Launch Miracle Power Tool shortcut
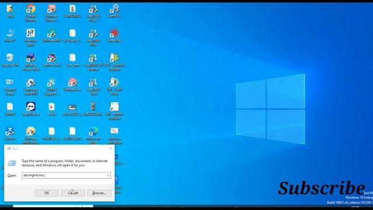This screenshot has height=210, width=373. (x=31, y=62)
